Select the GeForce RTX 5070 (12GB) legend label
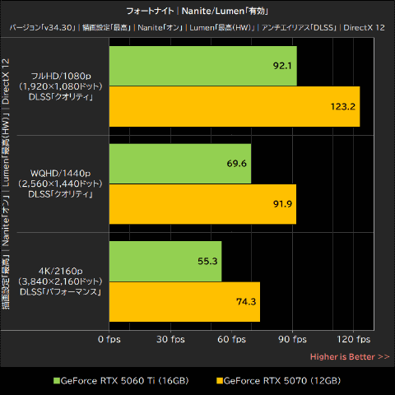Viewport: 395px width, 395px height. pos(282,381)
